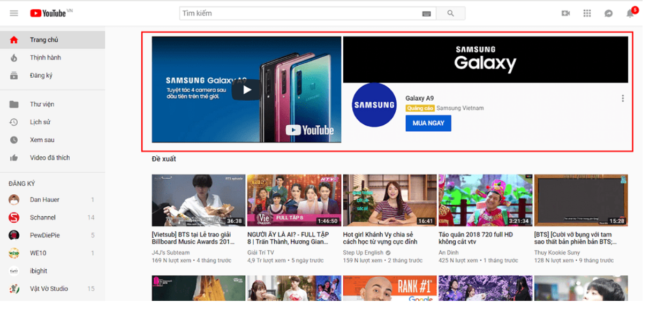Click the Dan Hauer subscription name

(x=44, y=200)
